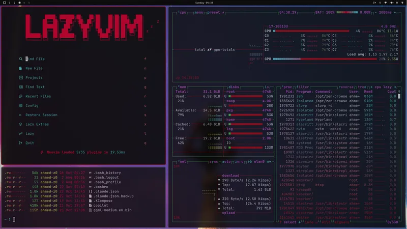The height and width of the screenshot is (229, 407).
Task: Click the Find Text icon
Action: (21, 87)
